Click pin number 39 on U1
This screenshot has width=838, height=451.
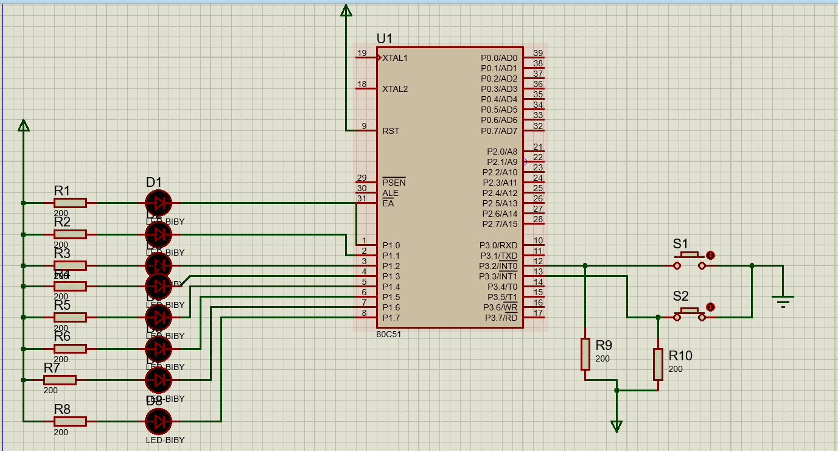[538, 53]
